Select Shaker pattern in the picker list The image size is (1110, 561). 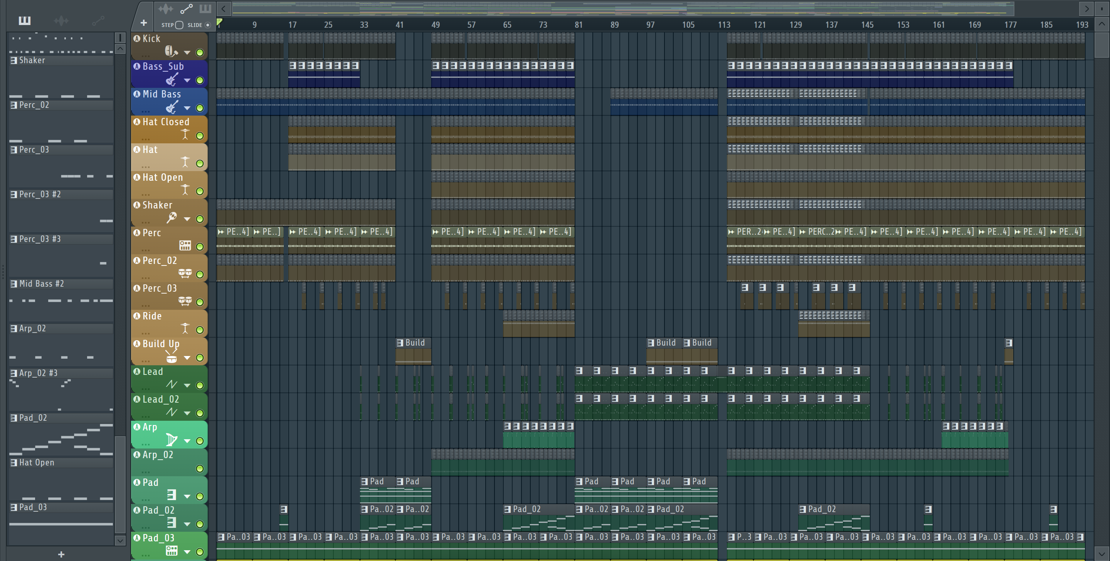pyautogui.click(x=61, y=60)
